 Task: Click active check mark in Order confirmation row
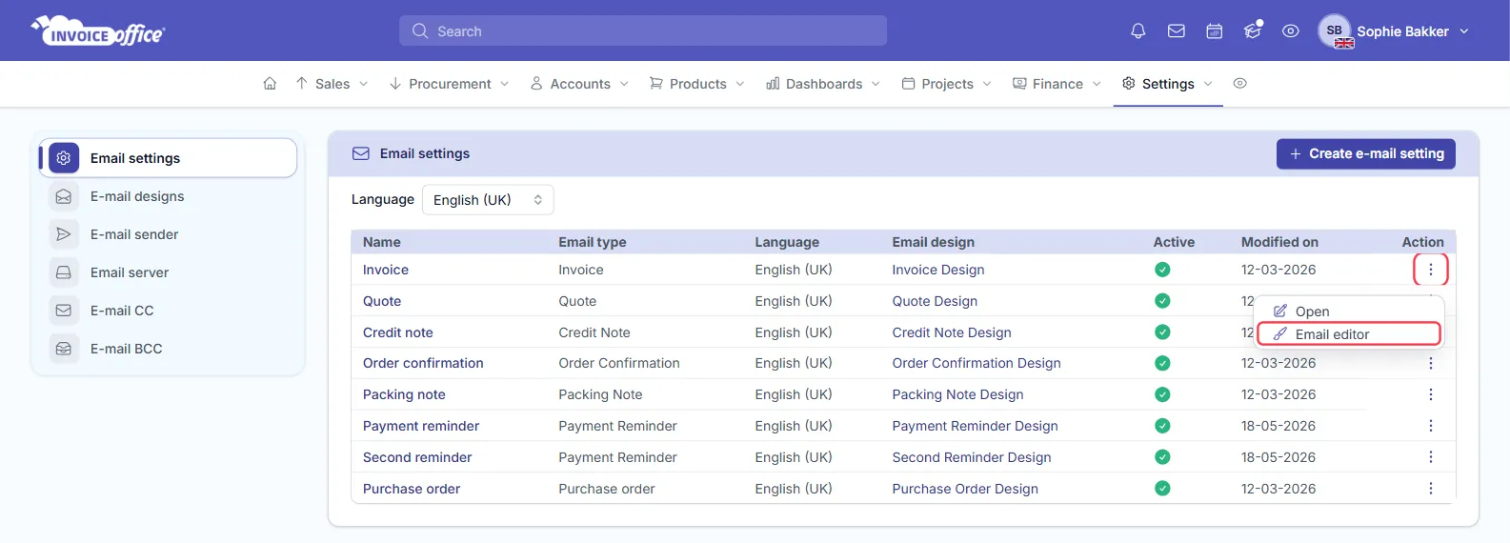tap(1162, 363)
